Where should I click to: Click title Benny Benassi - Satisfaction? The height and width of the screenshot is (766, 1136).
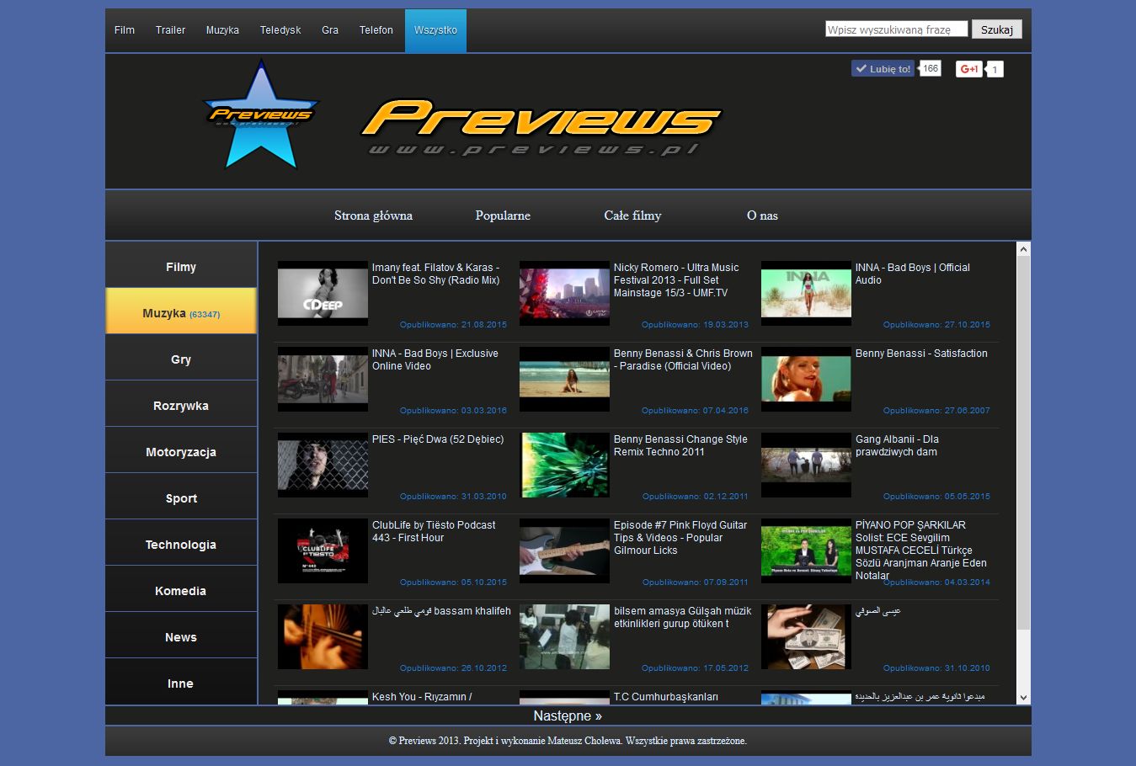[921, 354]
